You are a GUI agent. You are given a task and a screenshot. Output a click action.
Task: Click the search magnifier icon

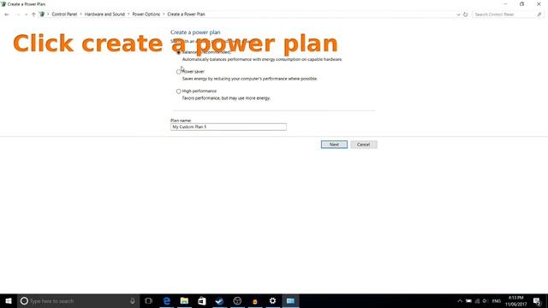(539, 15)
